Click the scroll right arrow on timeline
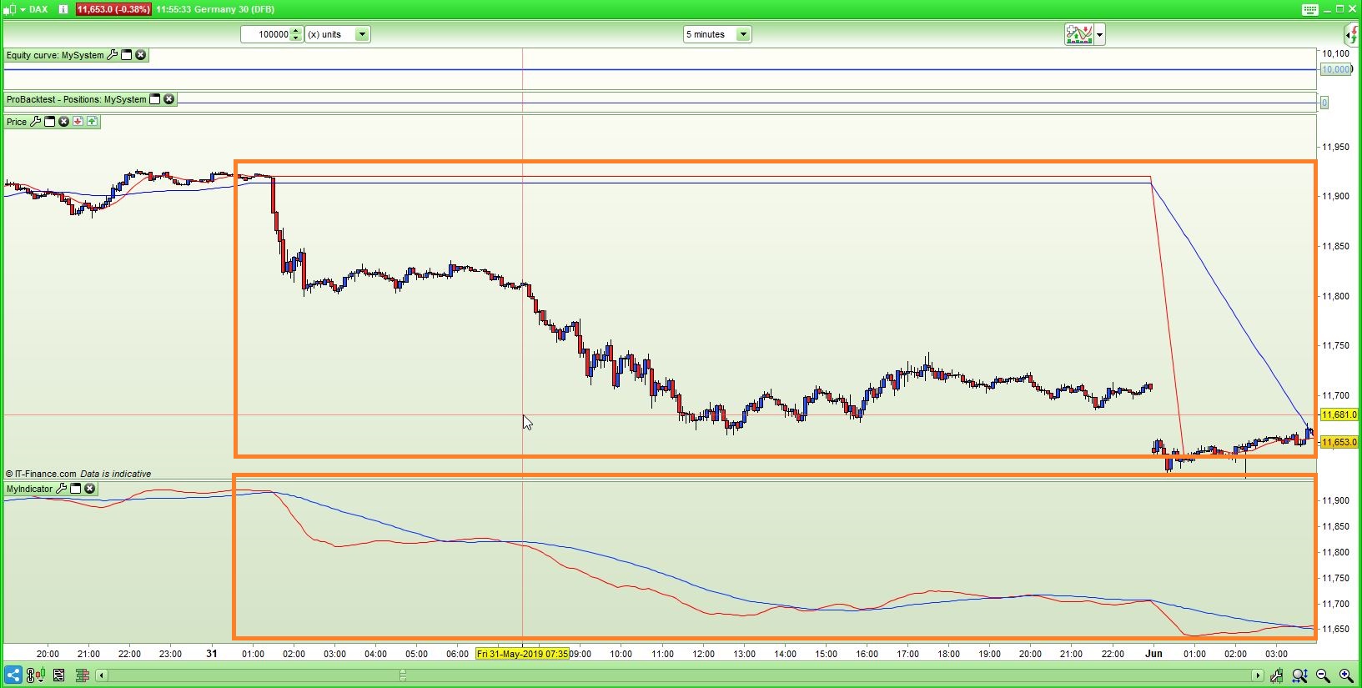 pyautogui.click(x=1258, y=675)
